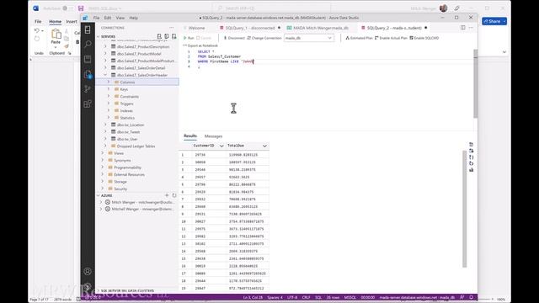This screenshot has height=303, width=539.
Task: Click cell 29736 in the CustomerID column
Action: (x=200, y=155)
